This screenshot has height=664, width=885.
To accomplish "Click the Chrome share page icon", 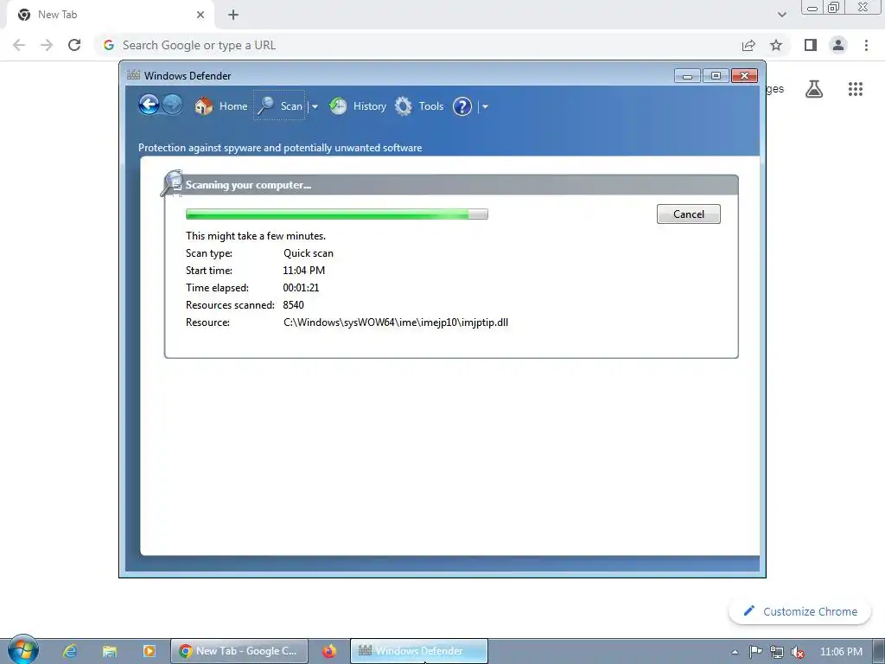I will (748, 45).
